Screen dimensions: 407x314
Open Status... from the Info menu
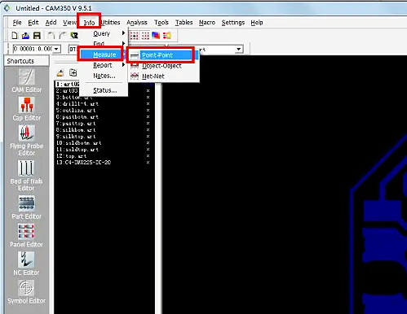105,90
